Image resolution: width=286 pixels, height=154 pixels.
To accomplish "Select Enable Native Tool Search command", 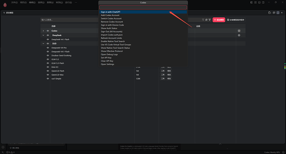I will pos(143,41).
